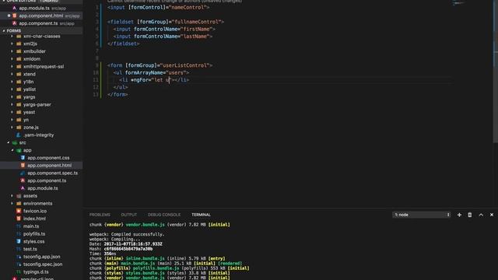Click the minimap preview in the editor
This screenshot has width=498, height=280.
click(459, 3)
